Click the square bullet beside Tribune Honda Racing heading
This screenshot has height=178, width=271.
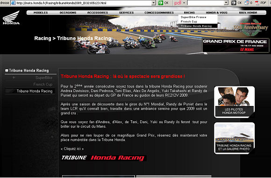7,71
